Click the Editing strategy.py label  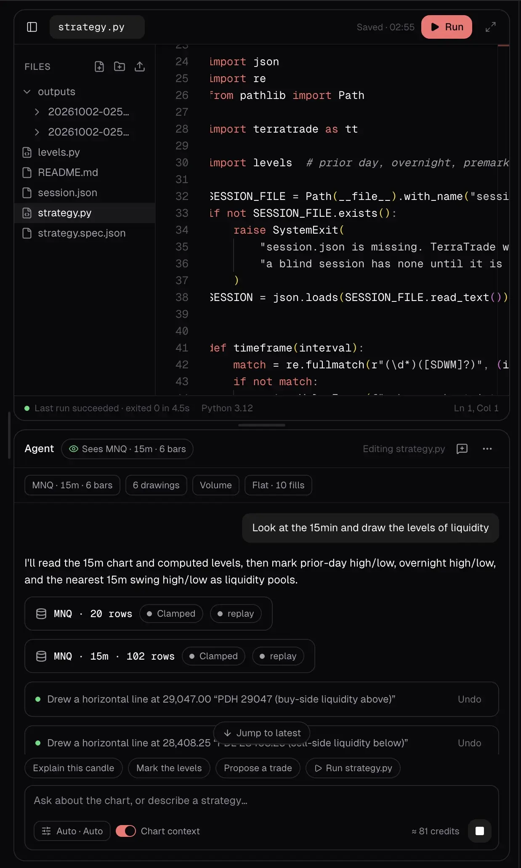pos(404,449)
